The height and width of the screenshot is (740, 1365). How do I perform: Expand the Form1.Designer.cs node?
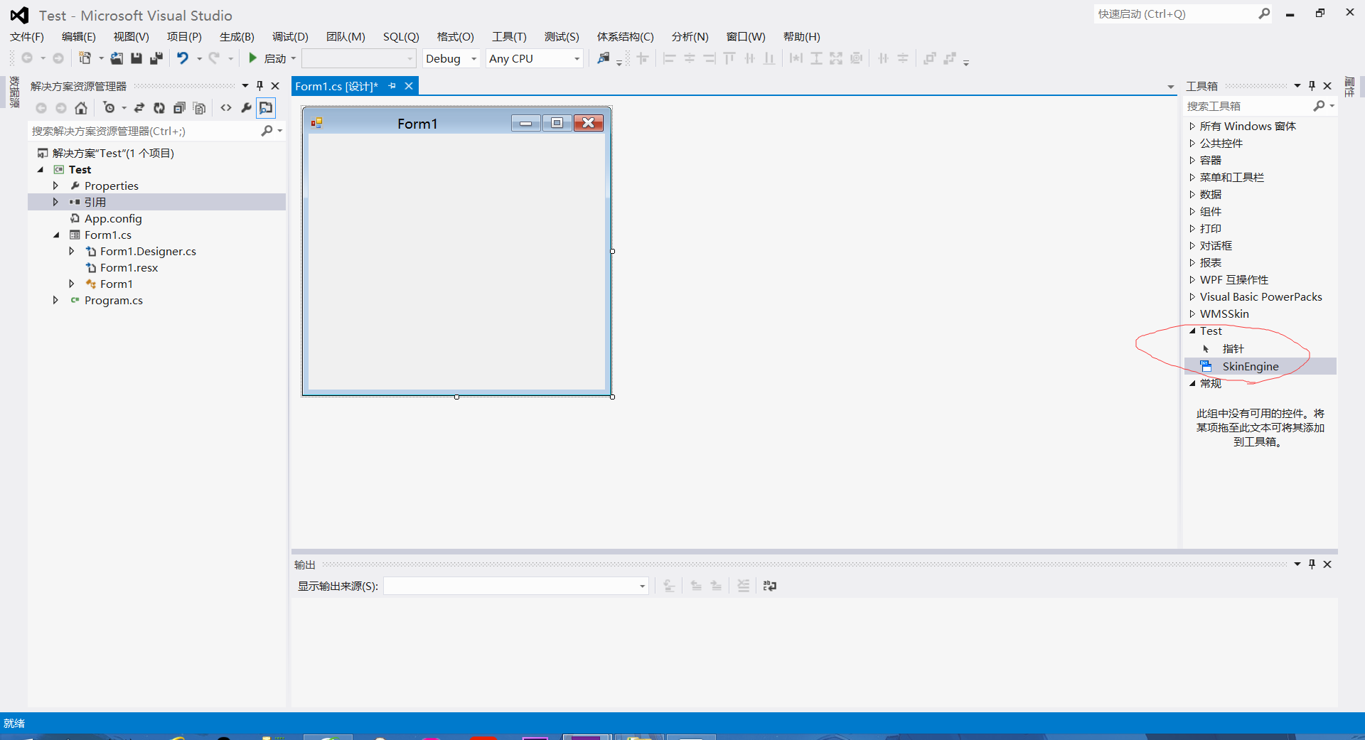click(71, 251)
